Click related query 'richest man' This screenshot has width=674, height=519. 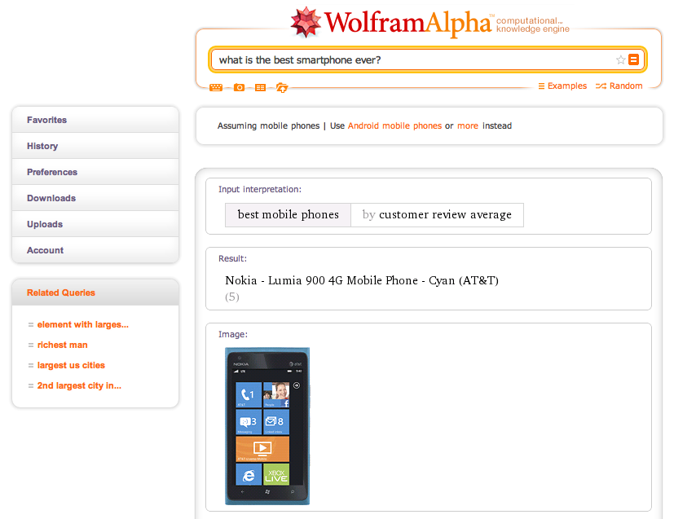[62, 345]
